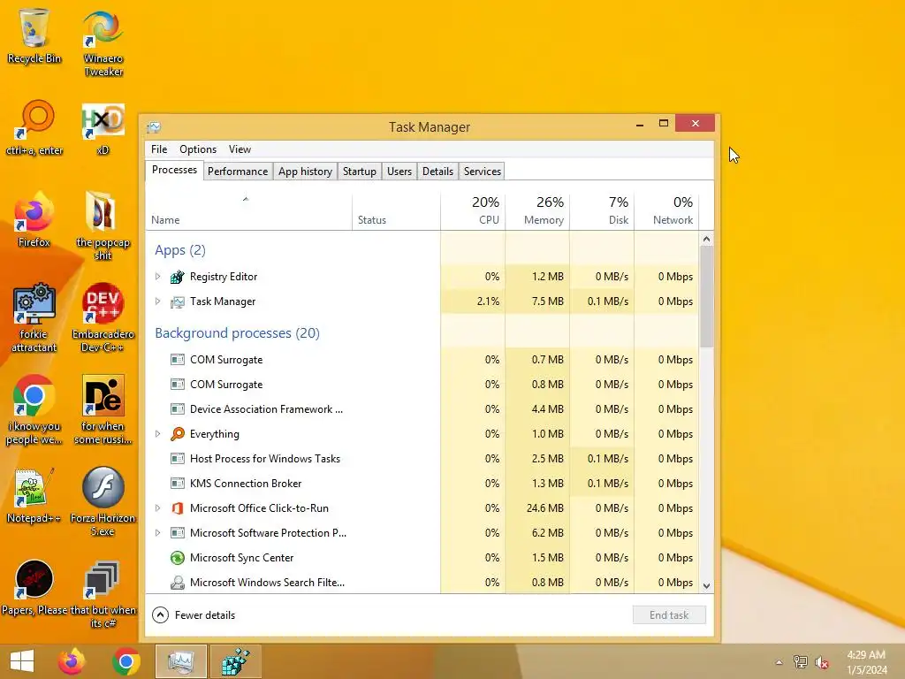This screenshot has height=679, width=905.
Task: Show hidden tray icons arrow
Action: tap(779, 662)
